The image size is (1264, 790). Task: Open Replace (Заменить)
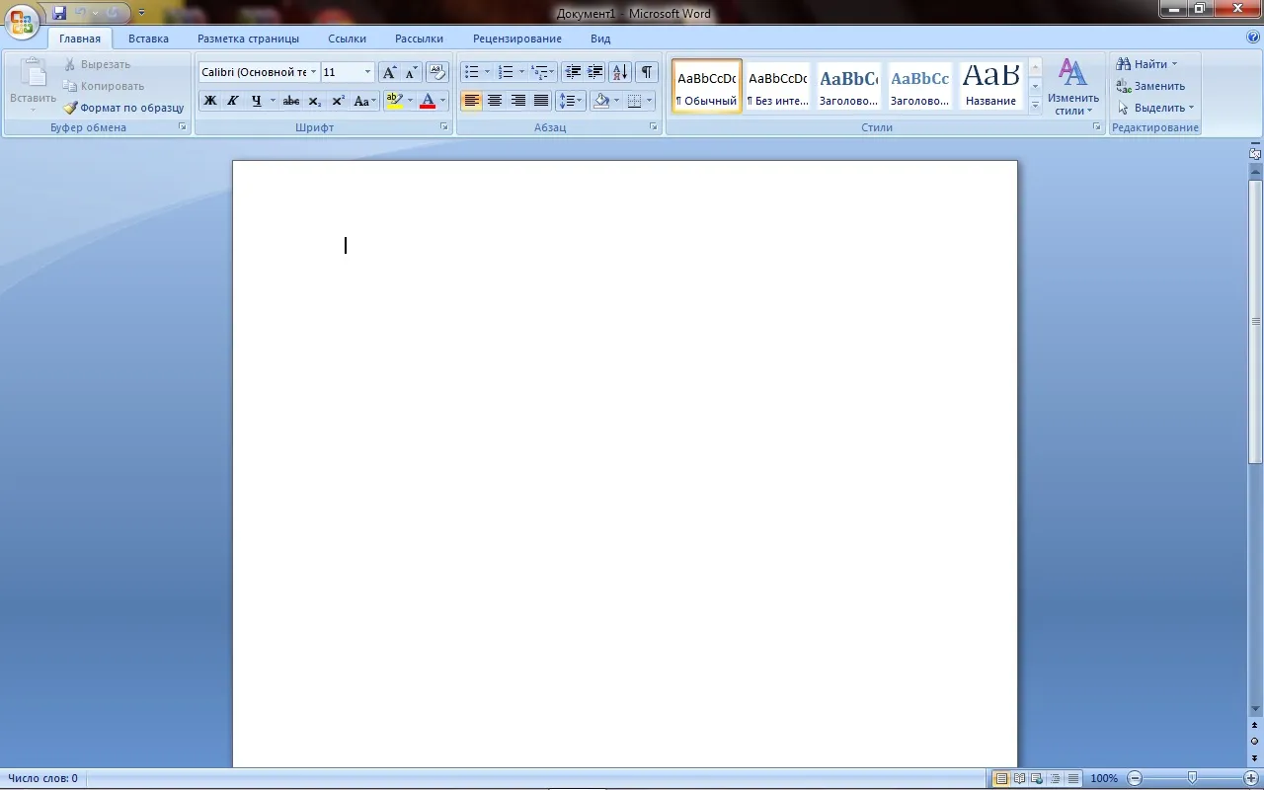(x=1150, y=86)
